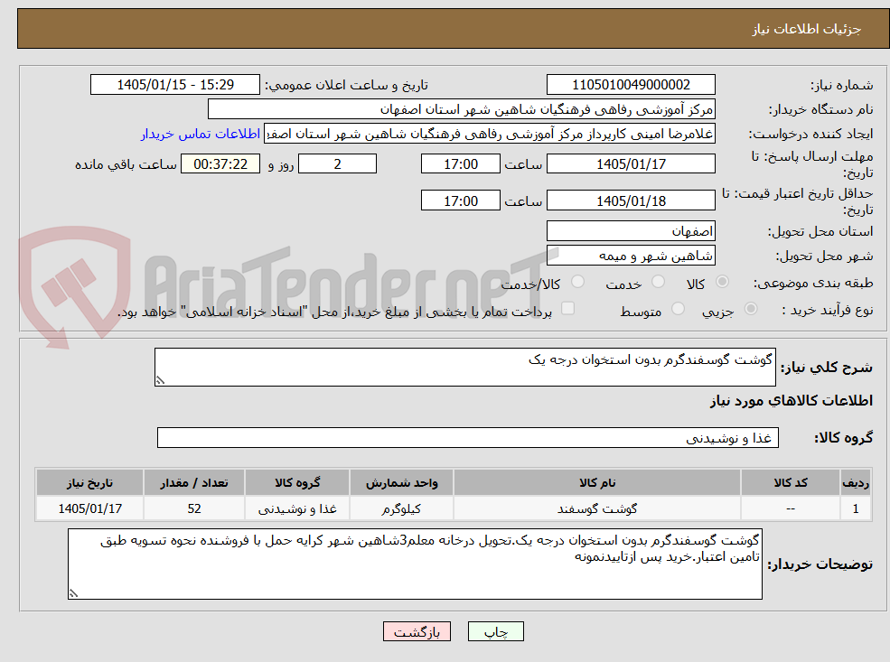
Task: Click the ایجاد کننده درخواست field
Action: (489, 134)
